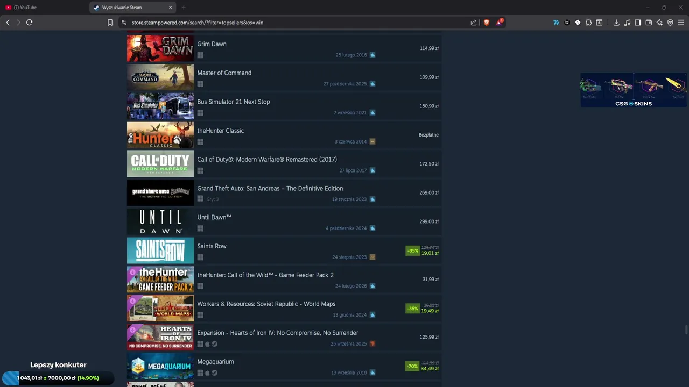This screenshot has height=387, width=689.
Task: Open the site information icon beside the URL
Action: (124, 23)
